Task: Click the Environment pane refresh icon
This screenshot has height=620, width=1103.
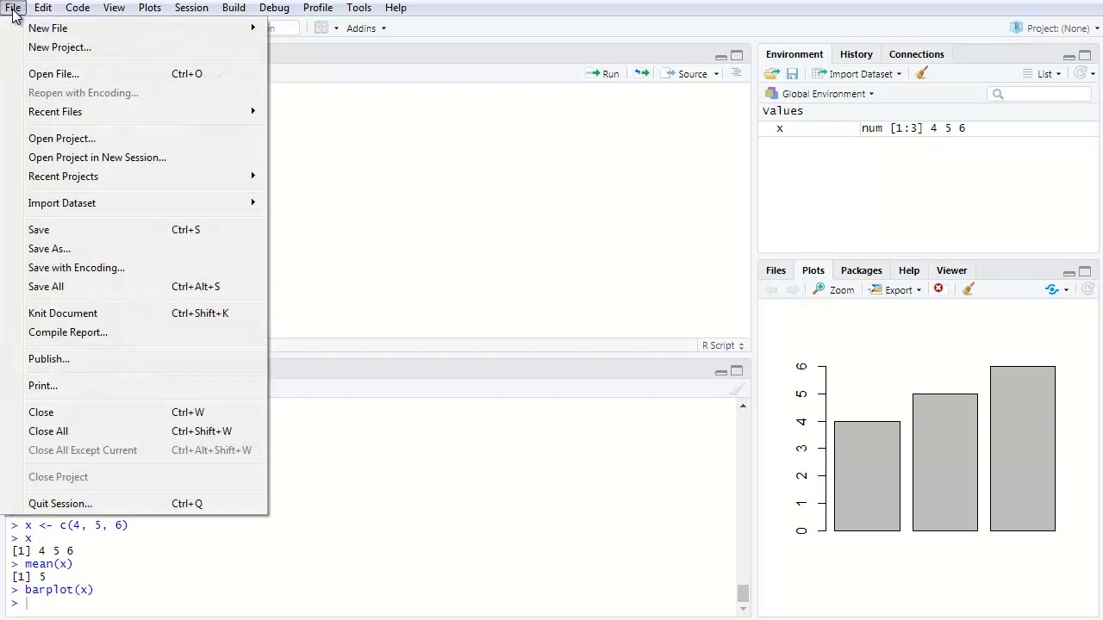Action: (1080, 73)
